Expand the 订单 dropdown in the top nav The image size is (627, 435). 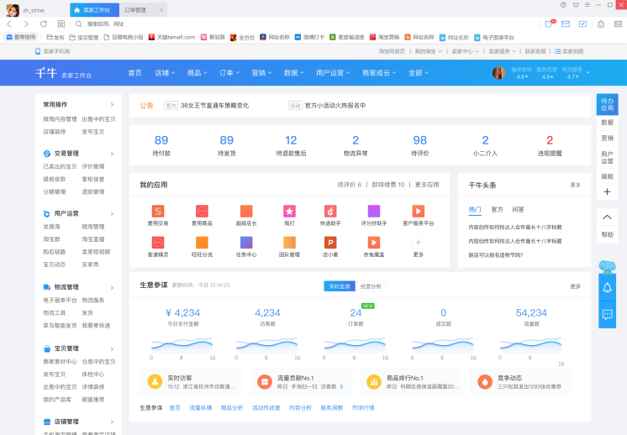[x=229, y=73]
